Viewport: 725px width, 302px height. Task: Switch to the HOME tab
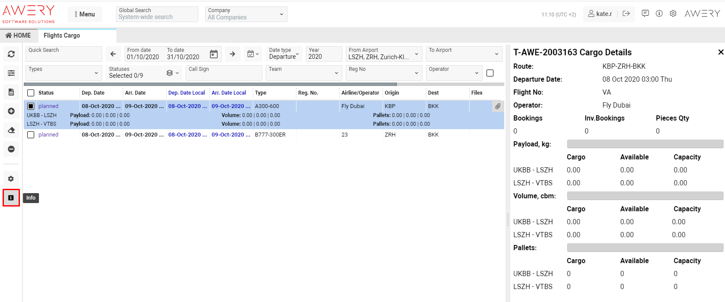18,35
